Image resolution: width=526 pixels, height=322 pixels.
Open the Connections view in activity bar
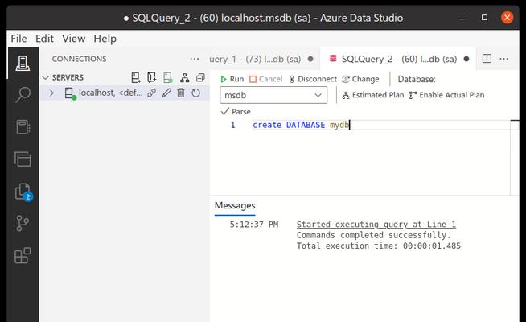[x=23, y=63]
